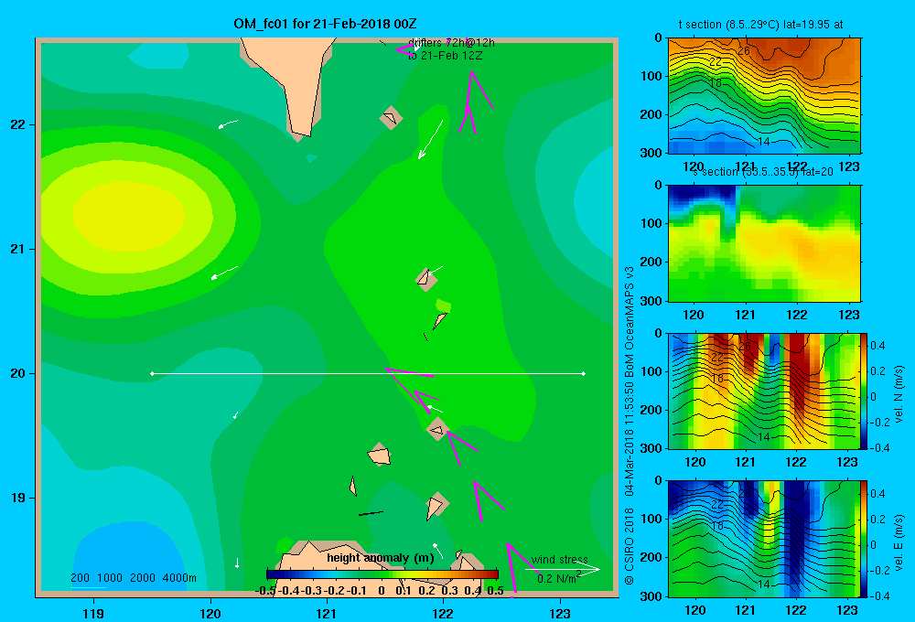Image resolution: width=915 pixels, height=622 pixels.
Task: Select the vel. N color scale bar
Action: click(865, 391)
